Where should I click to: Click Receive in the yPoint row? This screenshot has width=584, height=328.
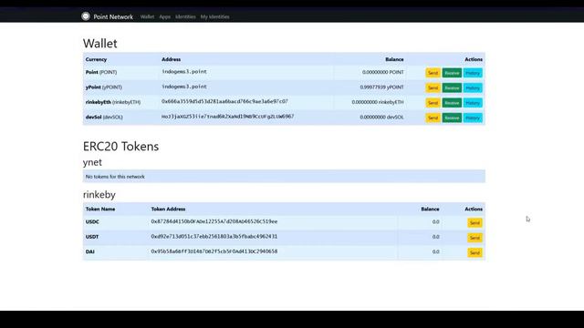pyautogui.click(x=452, y=87)
